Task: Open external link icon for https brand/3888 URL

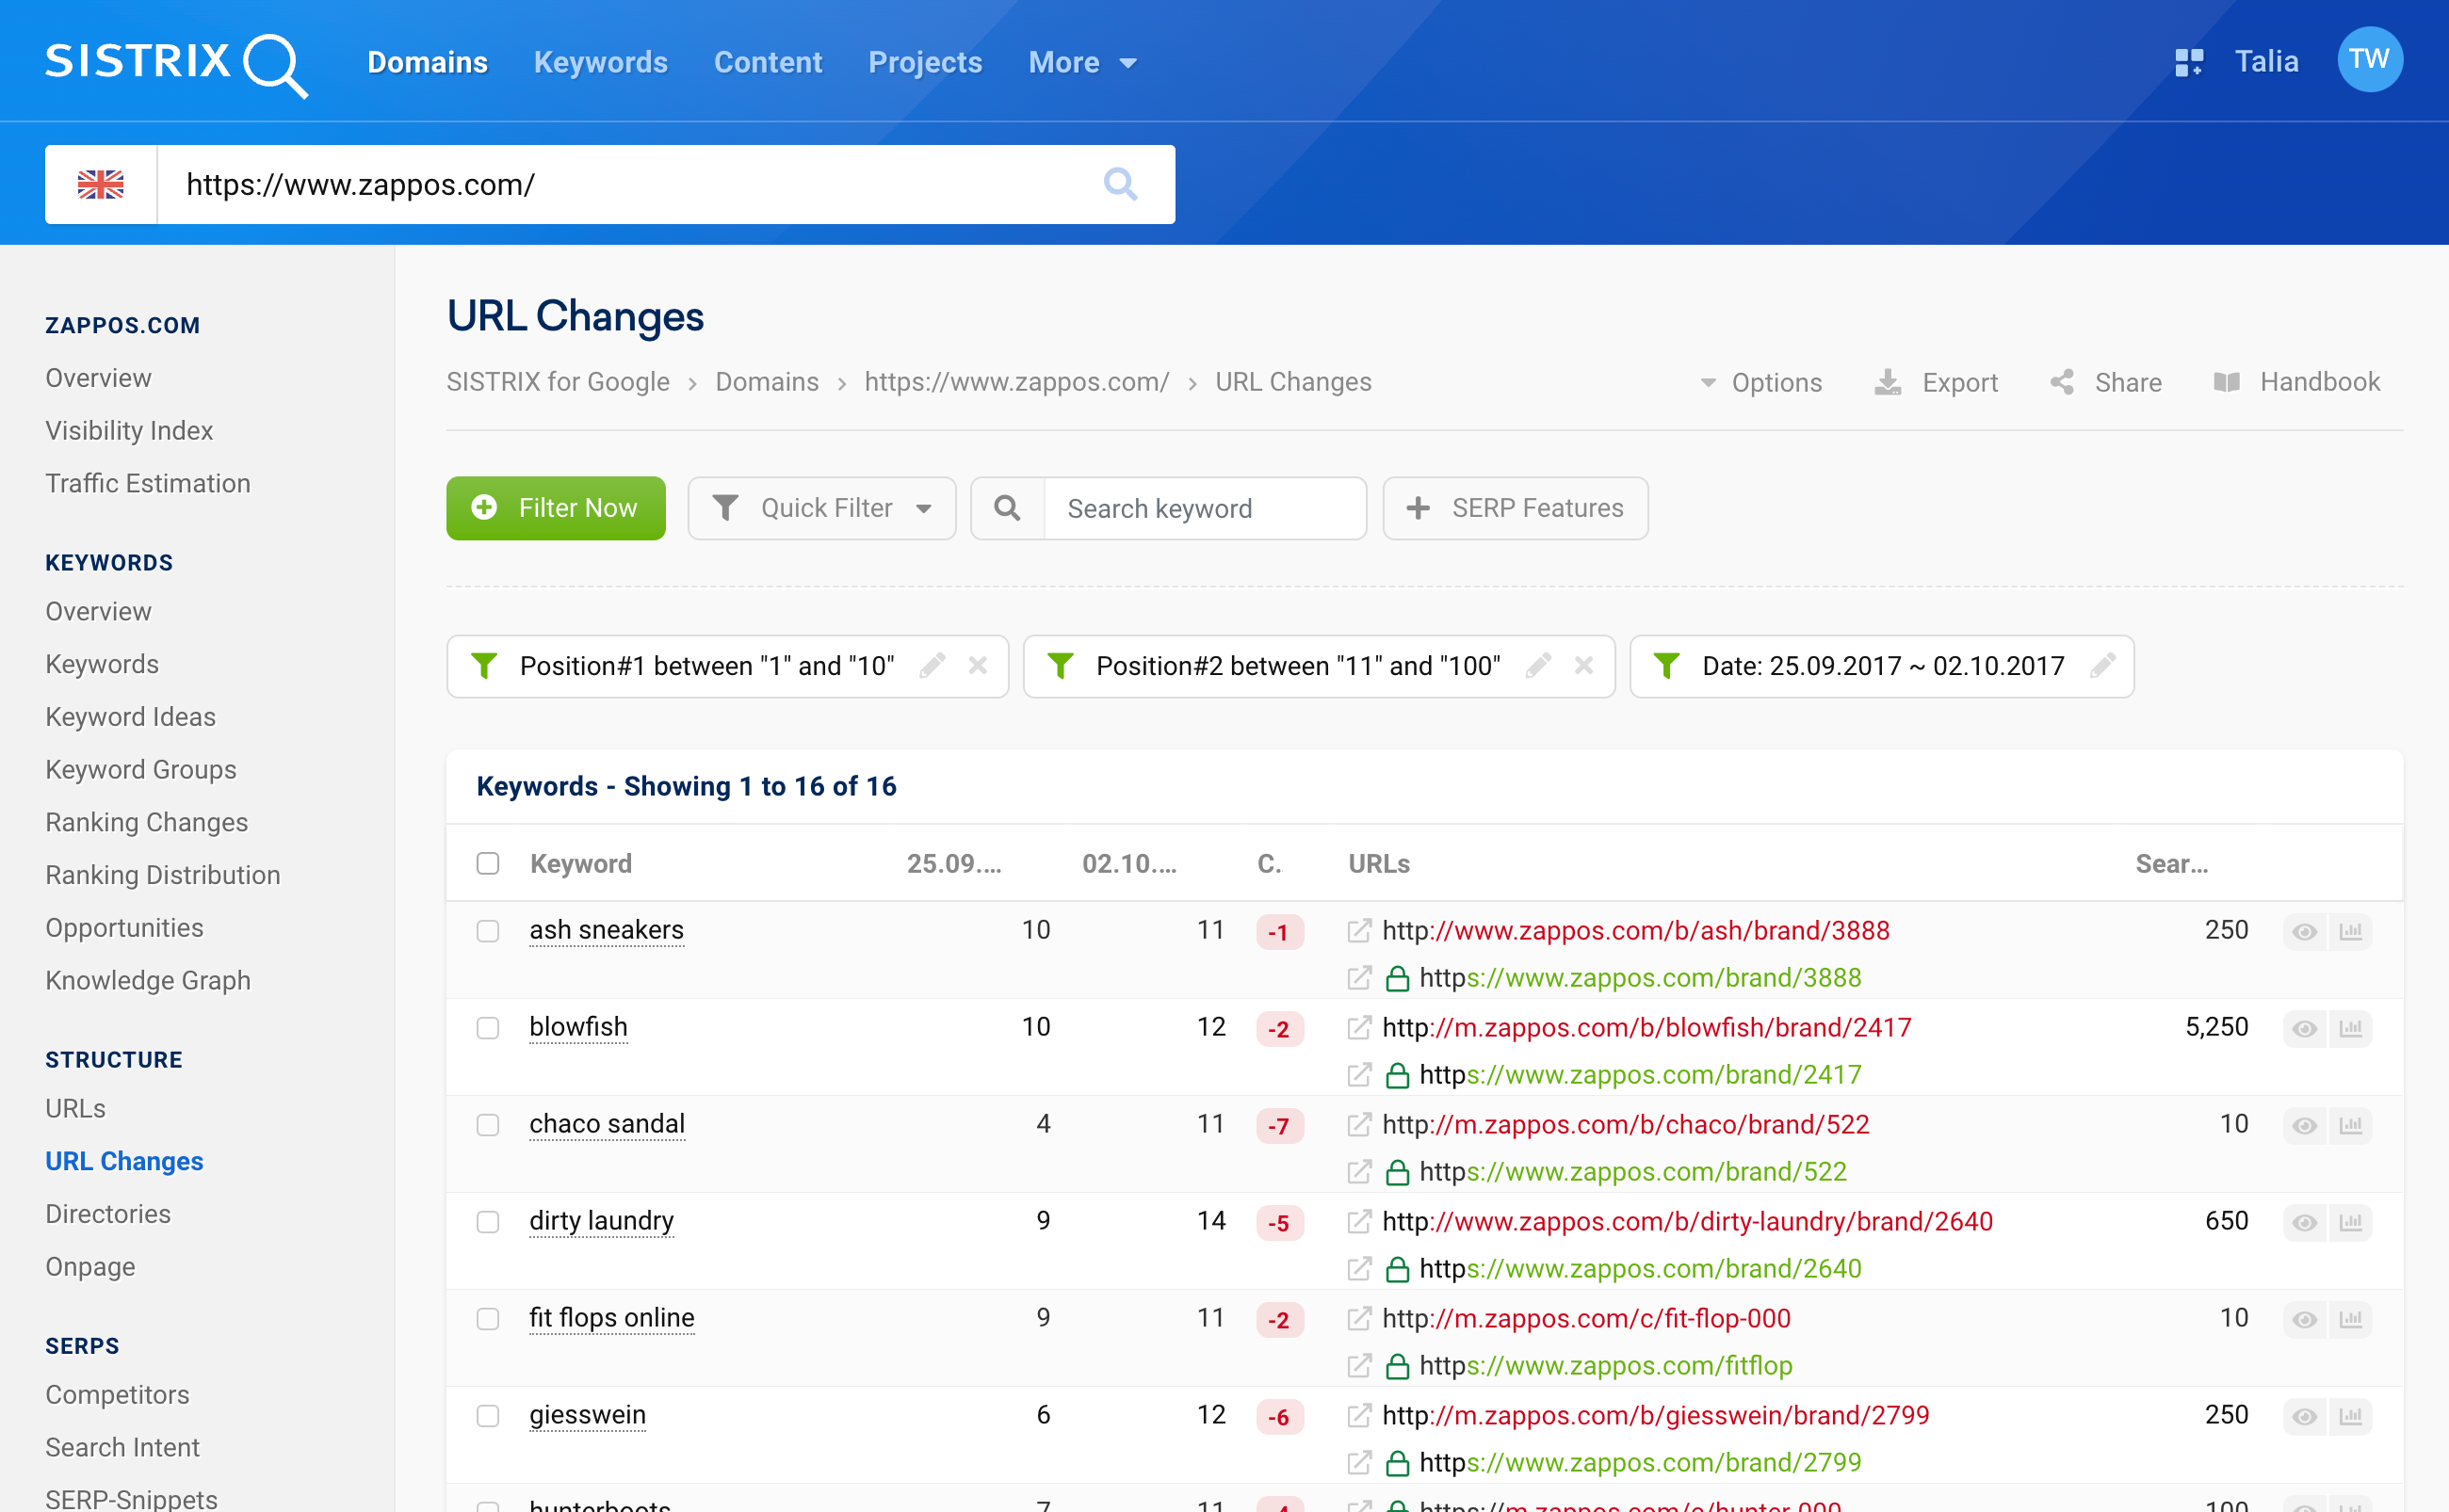Action: (1358, 978)
